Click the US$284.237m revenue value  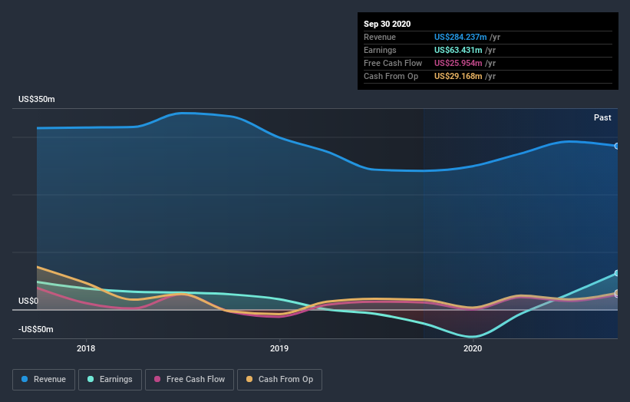pos(460,37)
